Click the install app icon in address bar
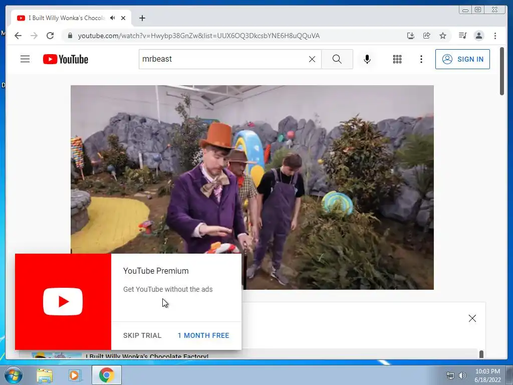Viewport: 513px width, 385px height. (411, 36)
